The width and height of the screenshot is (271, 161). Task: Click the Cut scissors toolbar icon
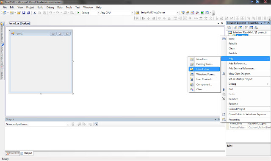(35, 13)
